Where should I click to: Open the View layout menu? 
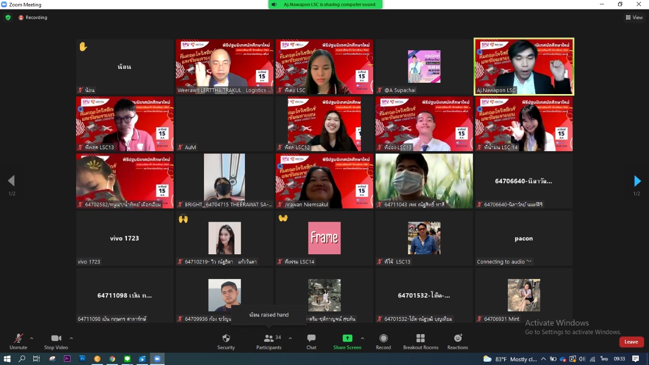click(634, 18)
